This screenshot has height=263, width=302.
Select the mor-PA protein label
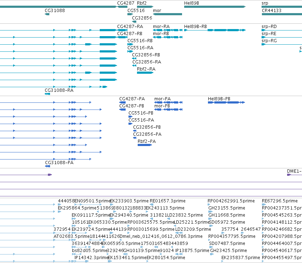pos(163,99)
